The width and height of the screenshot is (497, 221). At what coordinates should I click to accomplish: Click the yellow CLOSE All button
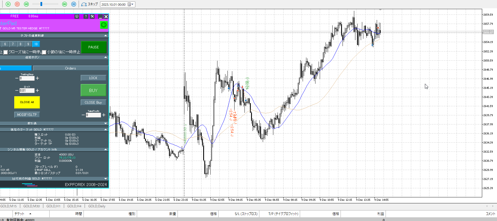pos(27,102)
